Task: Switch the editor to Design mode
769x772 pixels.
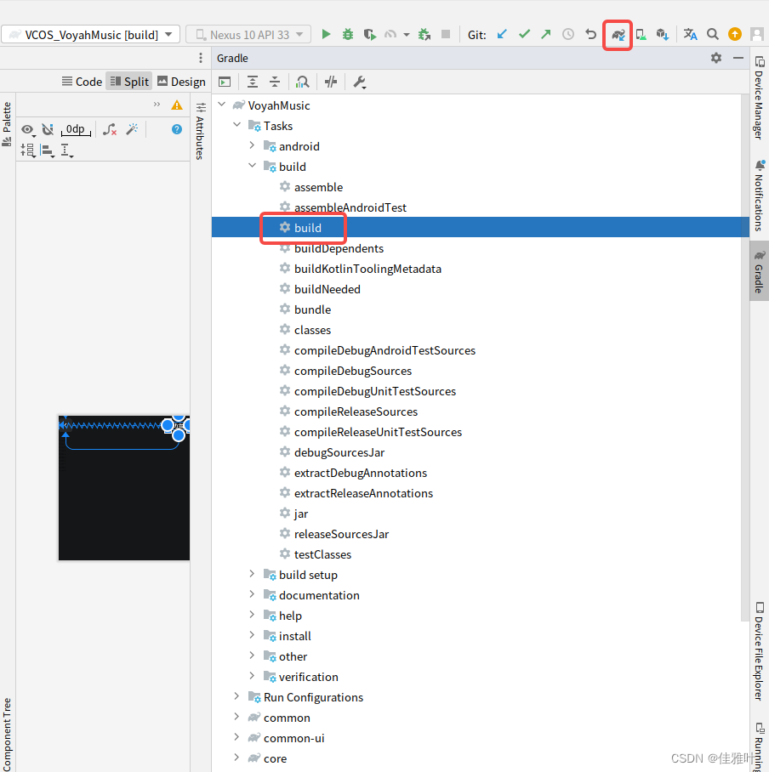Action: pyautogui.click(x=181, y=81)
